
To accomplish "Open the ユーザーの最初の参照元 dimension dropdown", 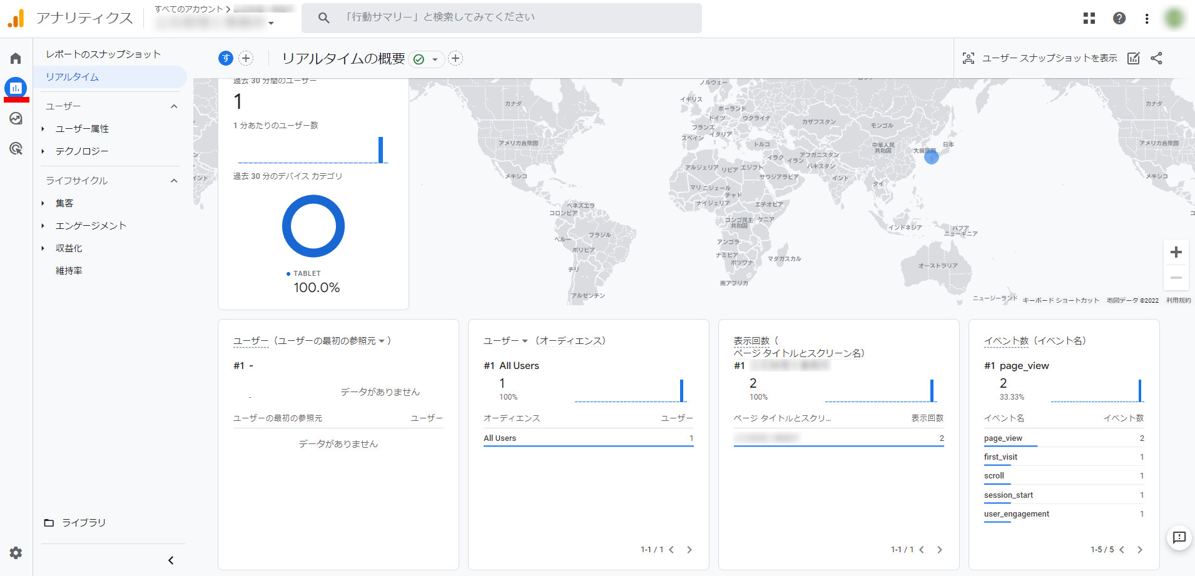I will [x=381, y=341].
